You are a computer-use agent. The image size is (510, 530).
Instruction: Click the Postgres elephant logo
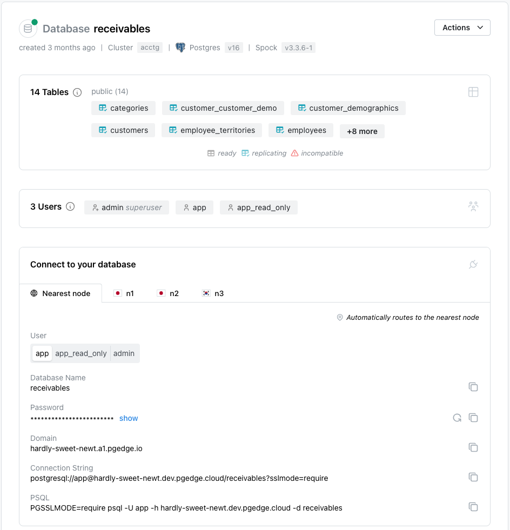[x=180, y=48]
